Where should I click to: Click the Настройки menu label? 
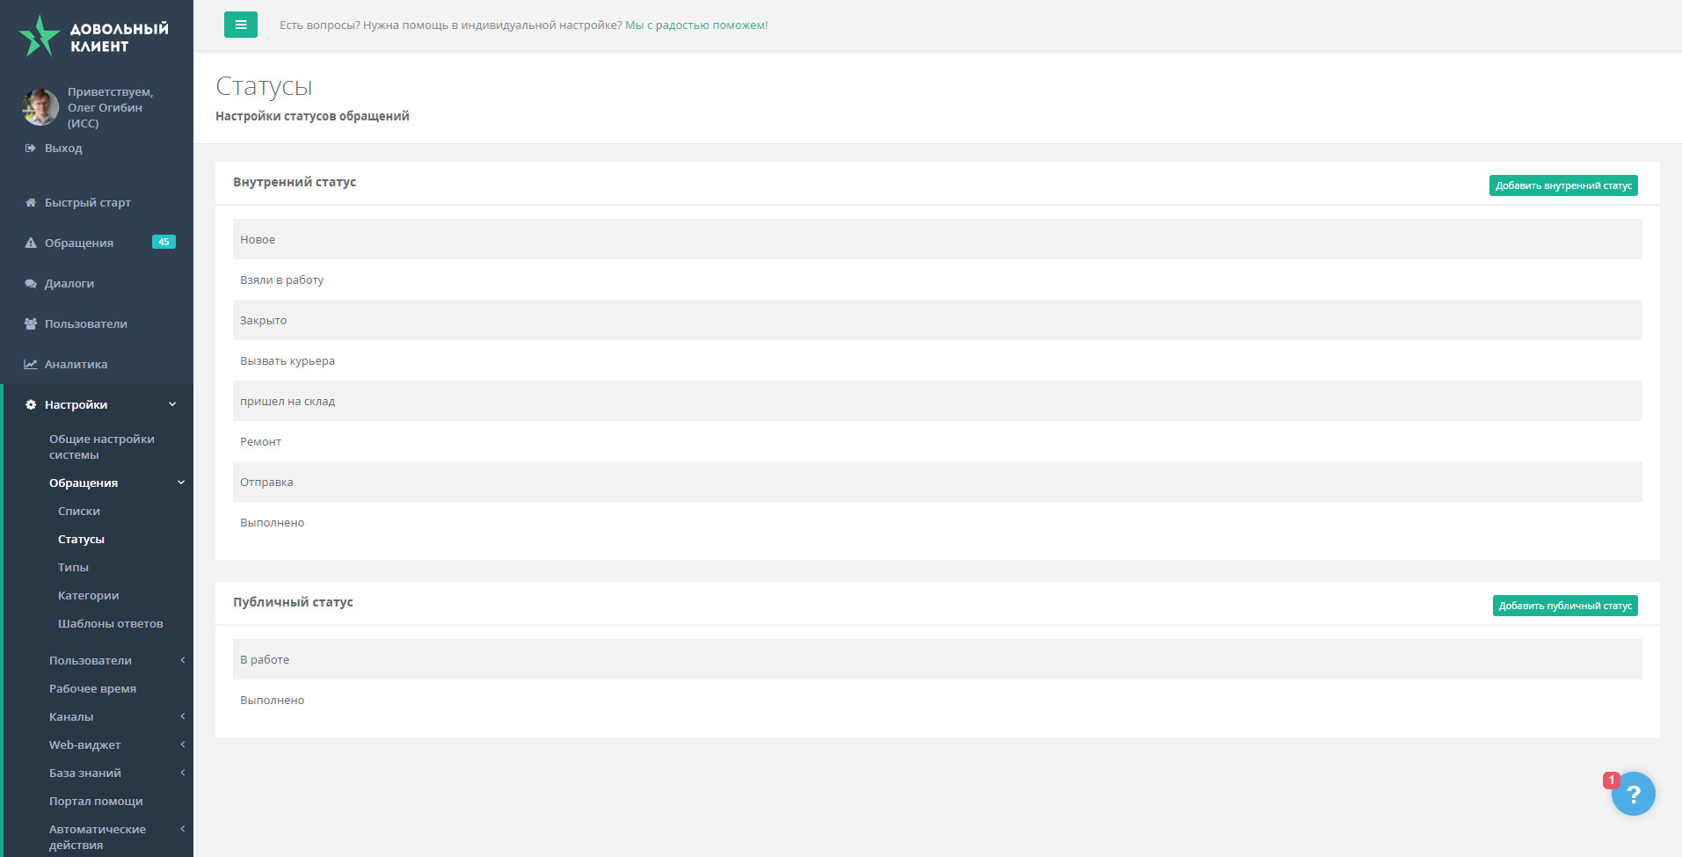[76, 404]
